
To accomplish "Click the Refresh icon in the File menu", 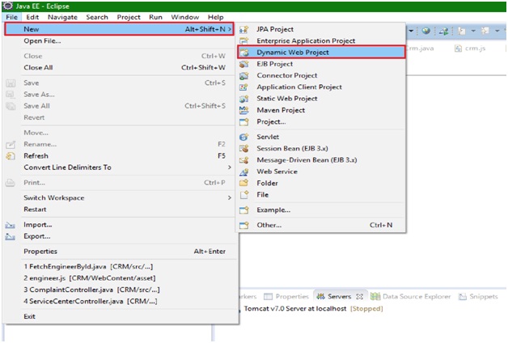I will [11, 156].
